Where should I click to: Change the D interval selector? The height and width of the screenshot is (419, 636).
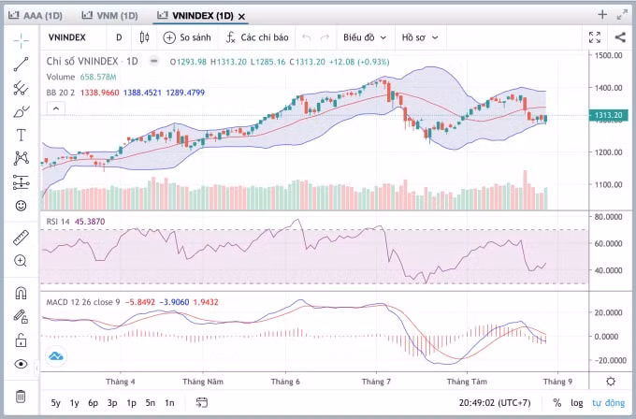[119, 37]
